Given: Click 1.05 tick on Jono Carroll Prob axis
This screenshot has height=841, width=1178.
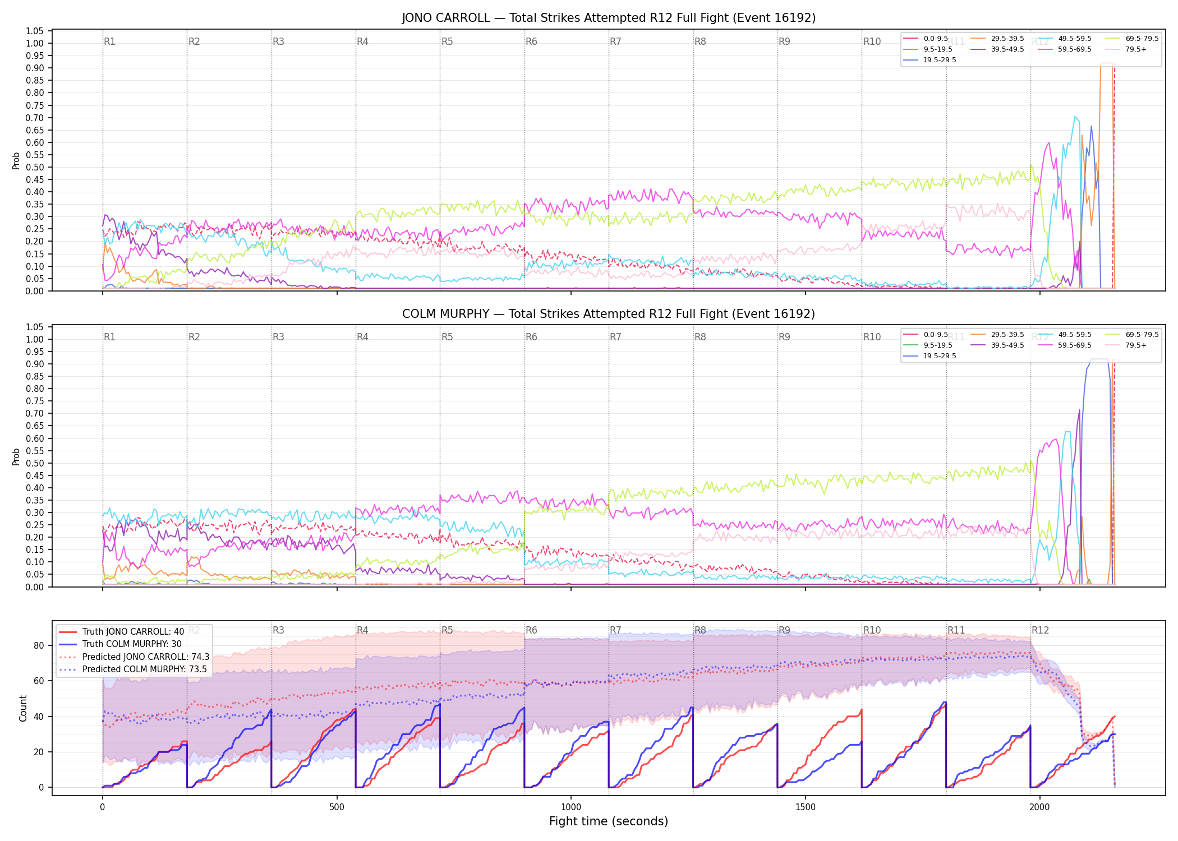Looking at the screenshot, I should tap(35, 31).
